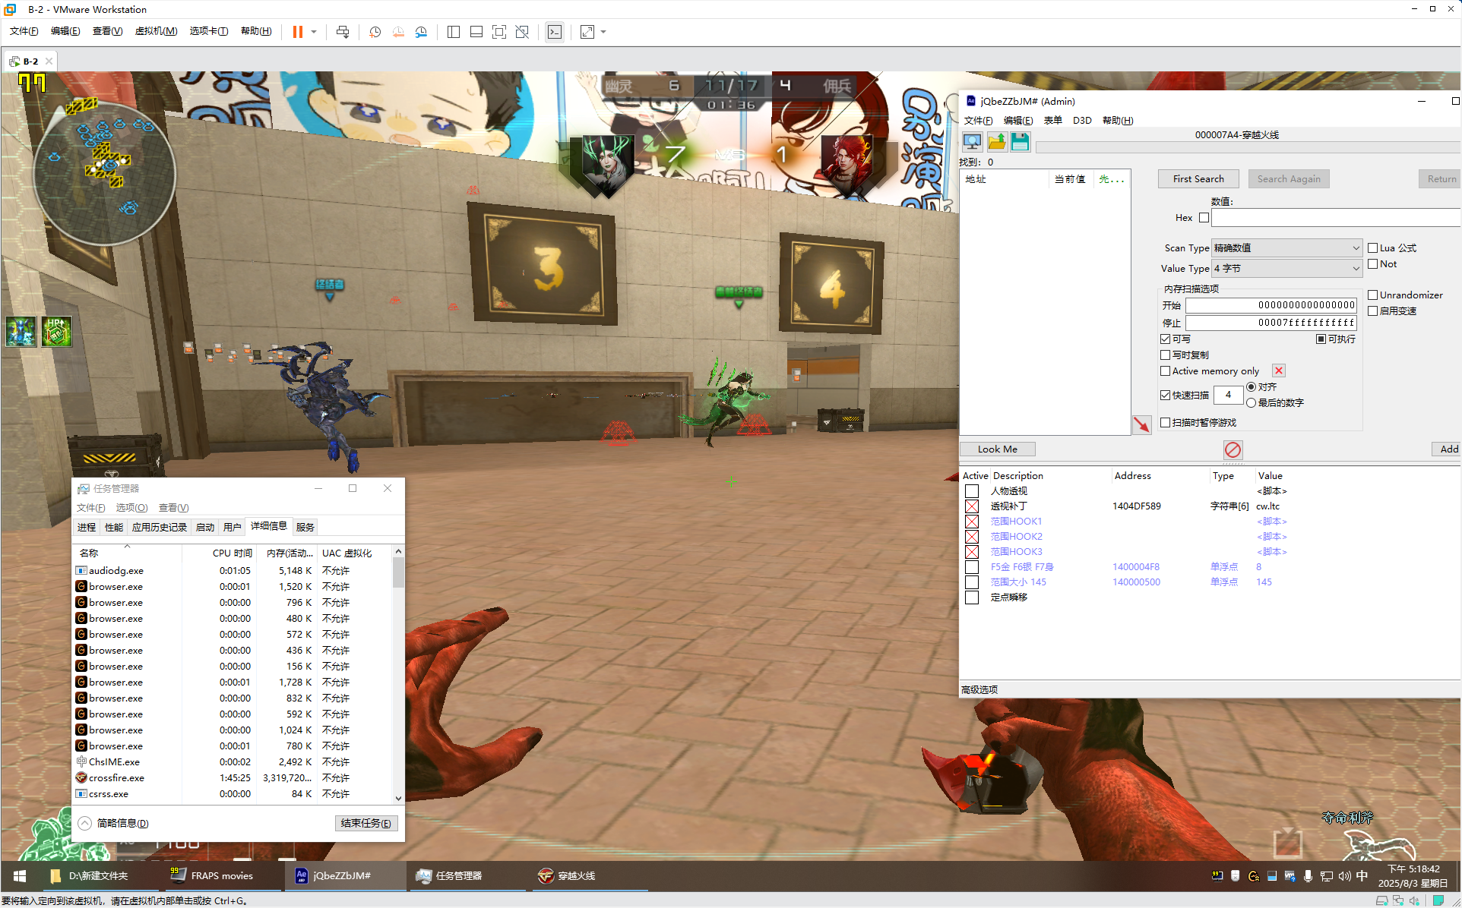Enable the 写时复制 checkbox
The width and height of the screenshot is (1462, 908).
(1166, 355)
